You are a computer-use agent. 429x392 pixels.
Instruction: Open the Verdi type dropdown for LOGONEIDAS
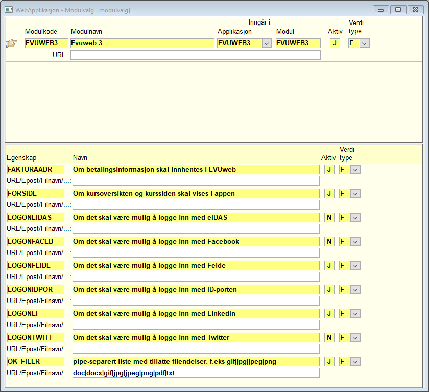[355, 218]
